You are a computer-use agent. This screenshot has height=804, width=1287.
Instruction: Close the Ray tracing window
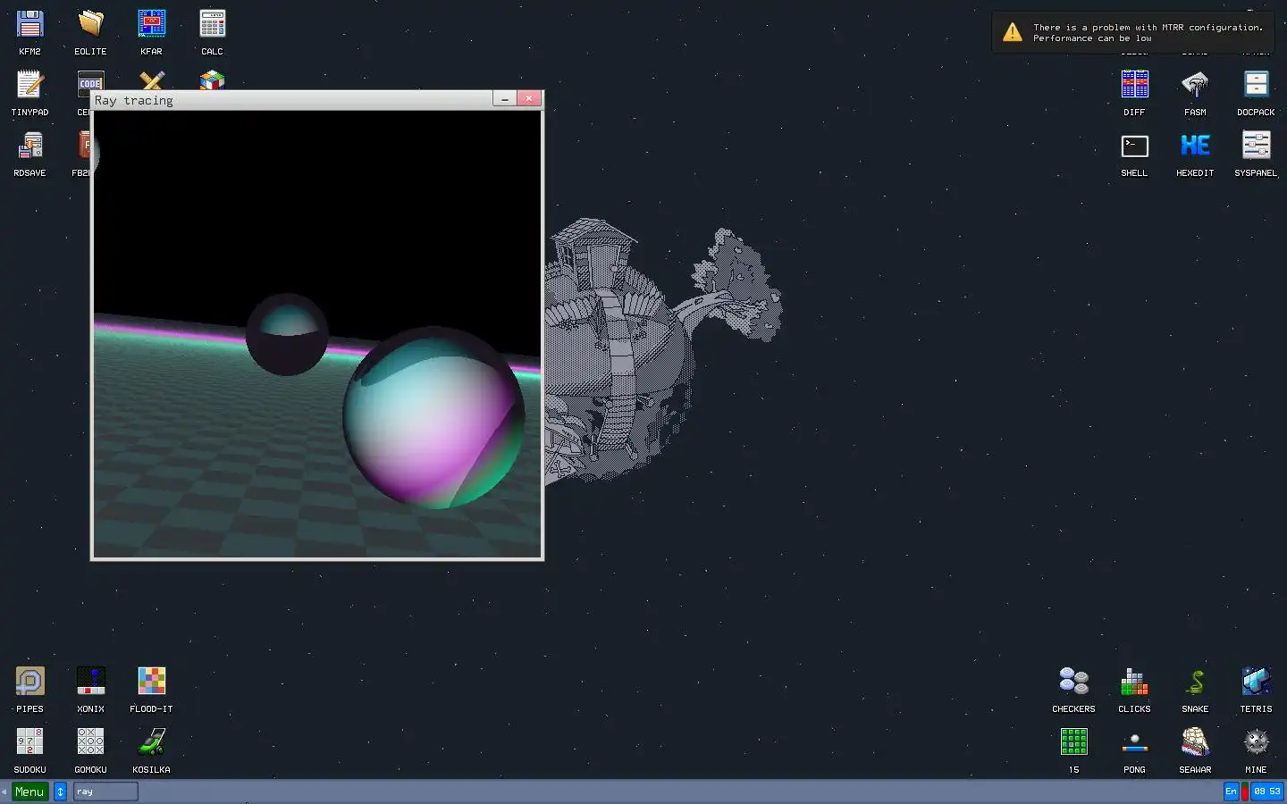pyautogui.click(x=529, y=99)
